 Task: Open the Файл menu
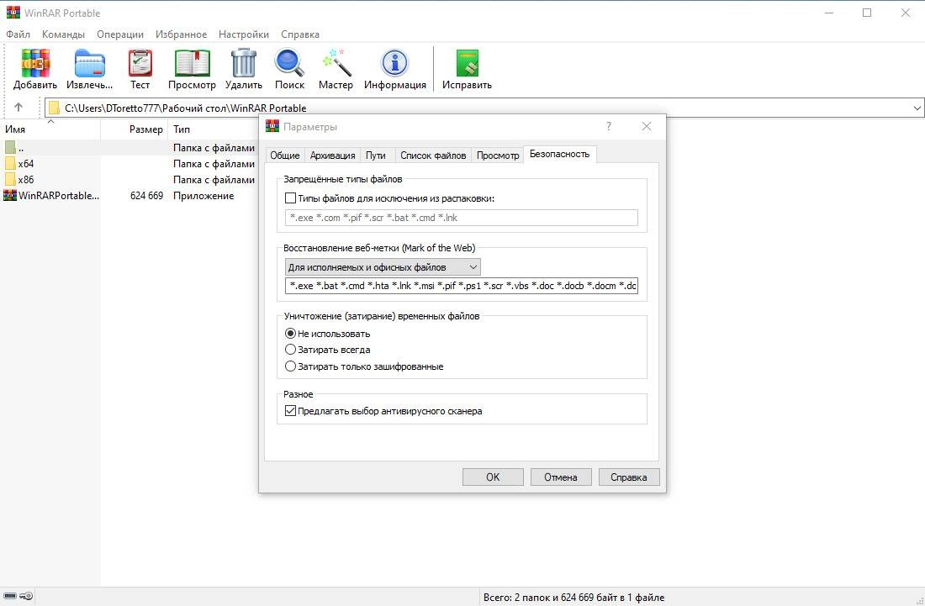(x=18, y=34)
